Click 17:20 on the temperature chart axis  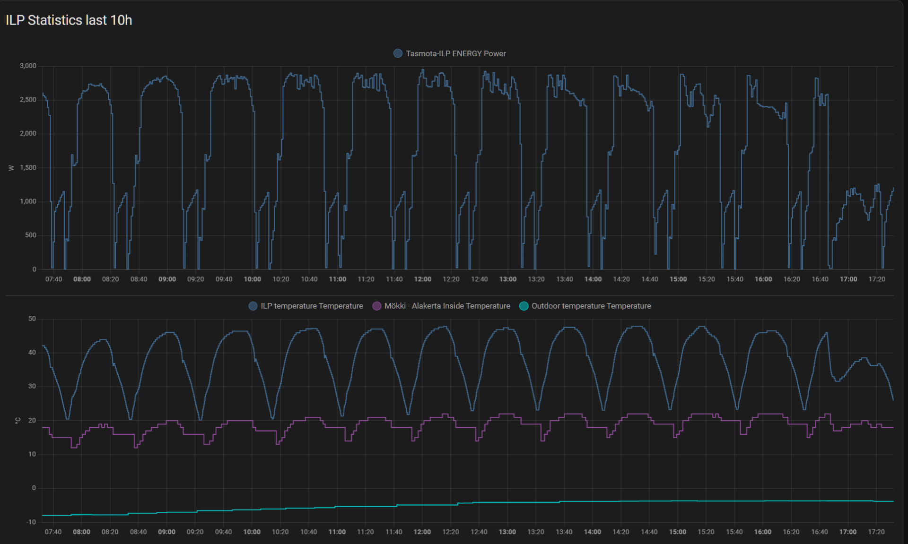[x=876, y=532]
